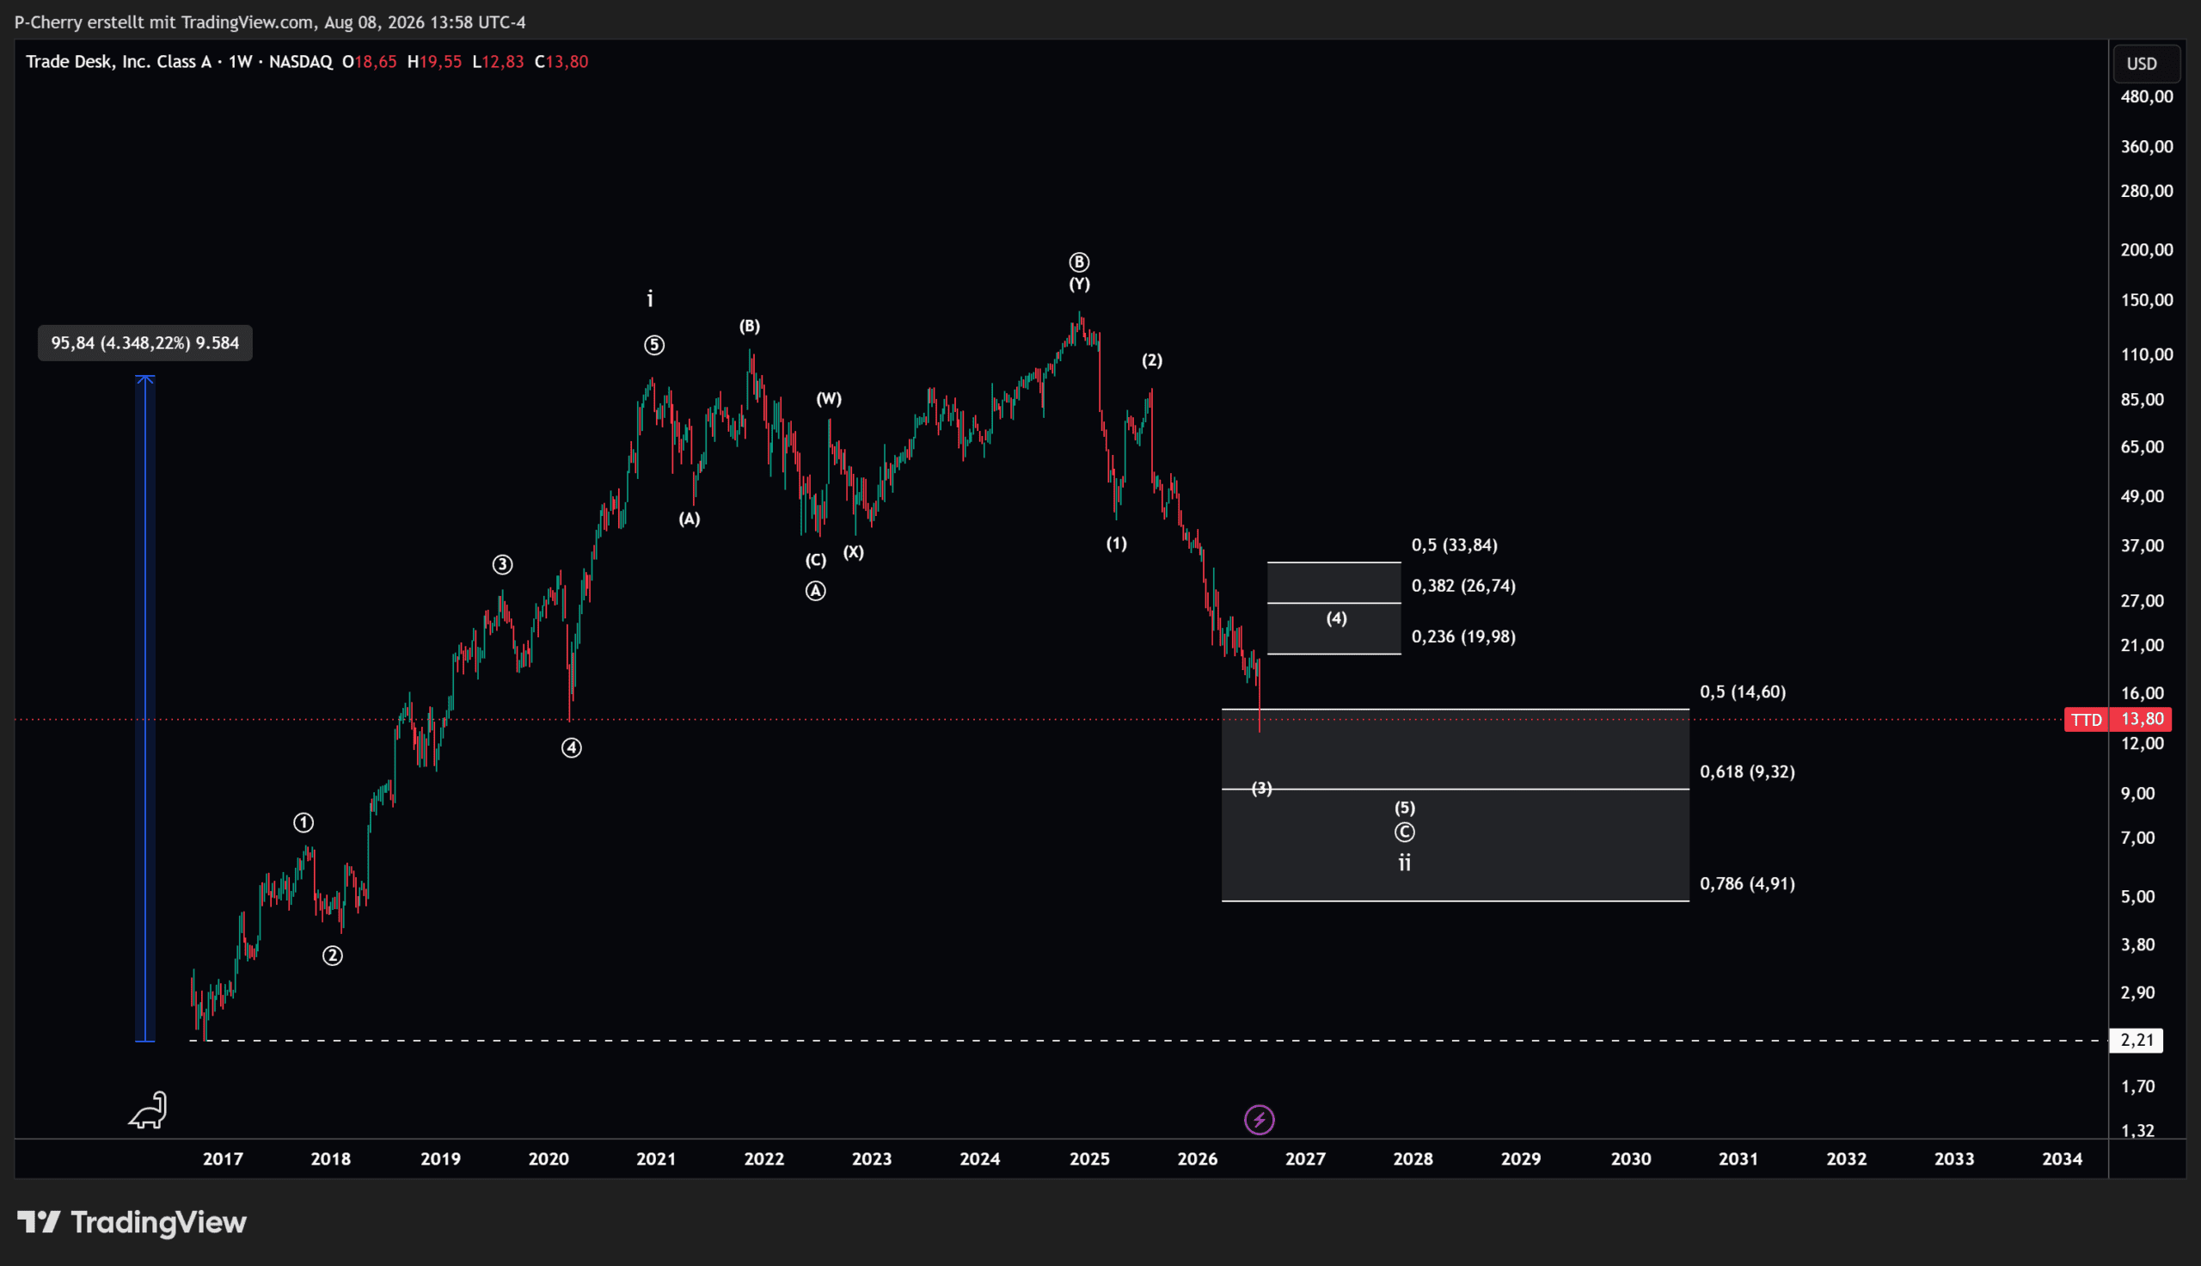Image resolution: width=2201 pixels, height=1266 pixels.
Task: Select the lowercase i wave label
Action: (650, 299)
